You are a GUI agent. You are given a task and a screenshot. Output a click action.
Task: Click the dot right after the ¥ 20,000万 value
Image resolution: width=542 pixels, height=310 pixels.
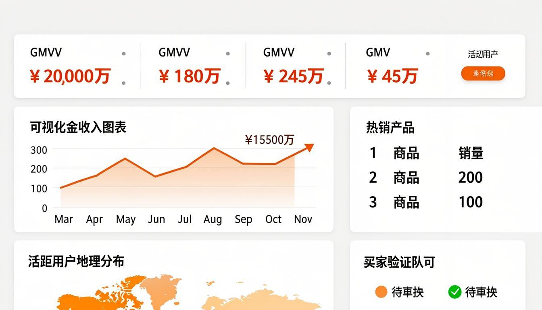[124, 83]
